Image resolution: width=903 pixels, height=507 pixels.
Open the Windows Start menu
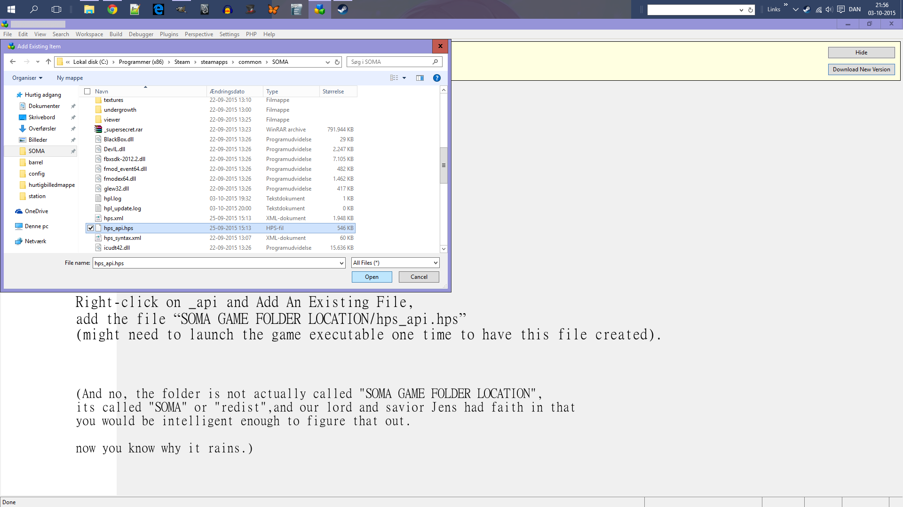(x=11, y=9)
